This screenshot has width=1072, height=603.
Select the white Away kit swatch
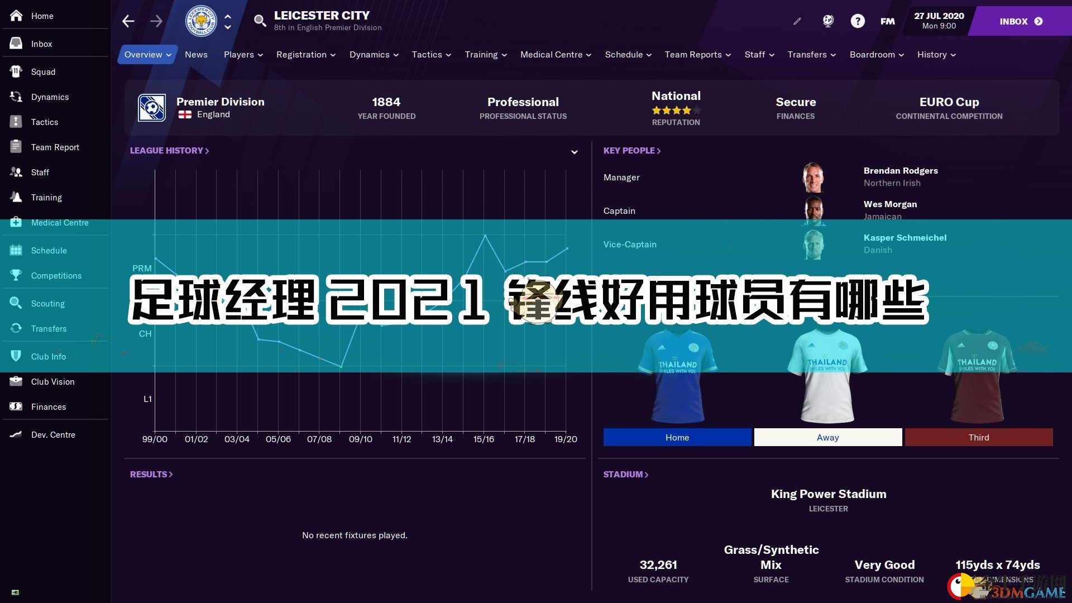[x=828, y=437]
